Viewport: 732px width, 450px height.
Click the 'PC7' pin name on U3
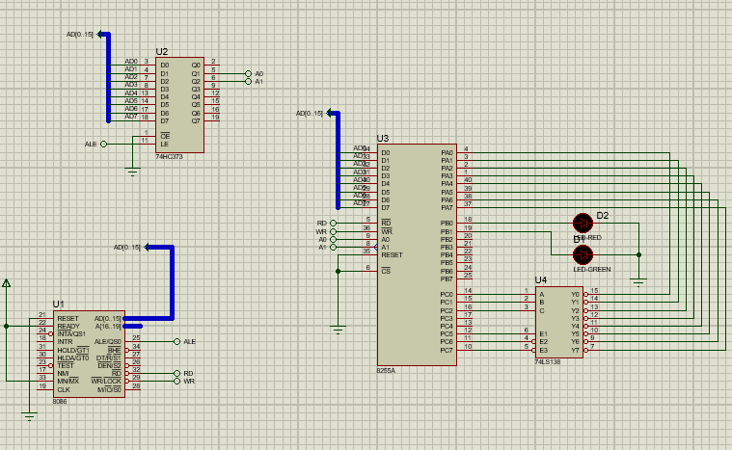point(447,350)
